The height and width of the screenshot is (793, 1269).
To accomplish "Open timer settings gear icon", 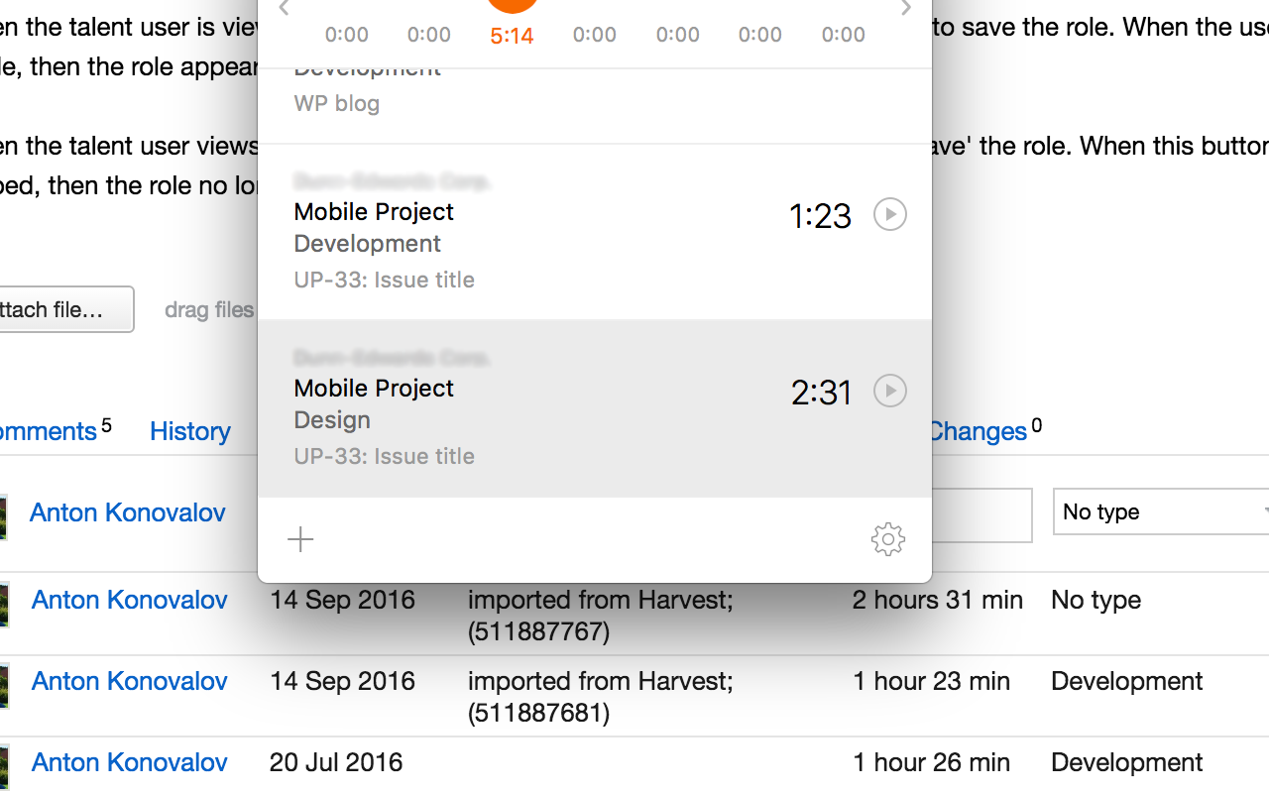I will [x=887, y=539].
